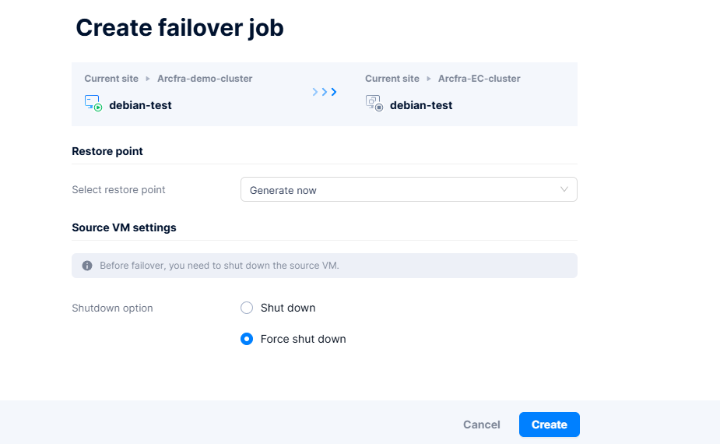The width and height of the screenshot is (720, 444).
Task: Click the destination VM replica icon
Action: [x=374, y=104]
